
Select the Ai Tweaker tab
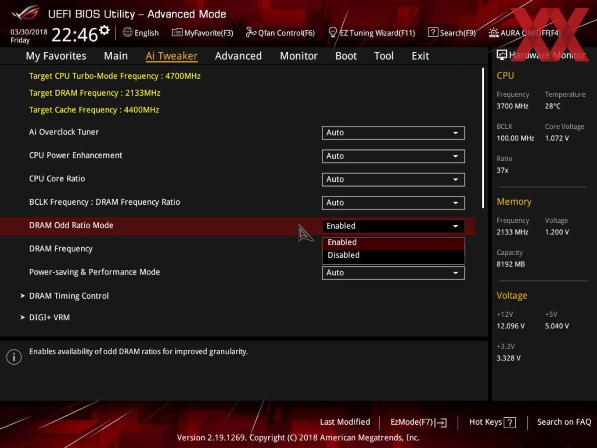point(172,56)
